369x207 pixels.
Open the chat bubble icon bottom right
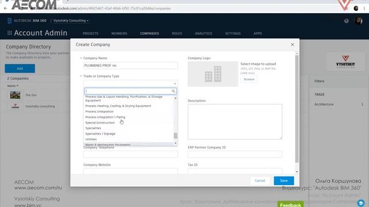tap(361, 203)
